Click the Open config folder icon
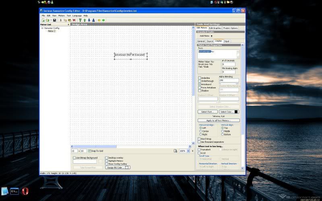Screen dimensions: 322x201 47,20
